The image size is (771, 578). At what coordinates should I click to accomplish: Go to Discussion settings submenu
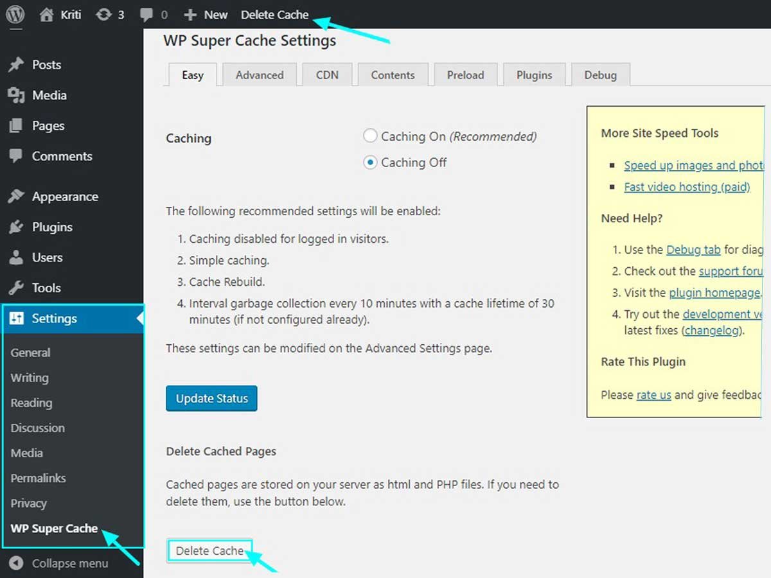pyautogui.click(x=38, y=428)
